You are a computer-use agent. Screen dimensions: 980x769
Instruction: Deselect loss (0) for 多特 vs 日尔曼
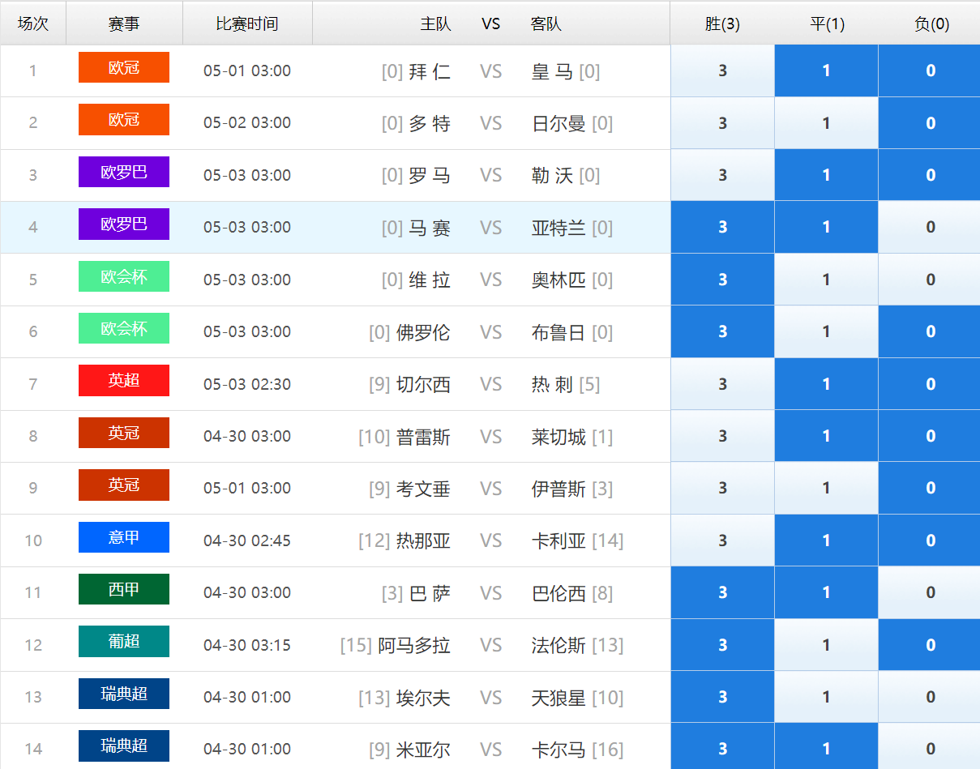[x=930, y=123]
